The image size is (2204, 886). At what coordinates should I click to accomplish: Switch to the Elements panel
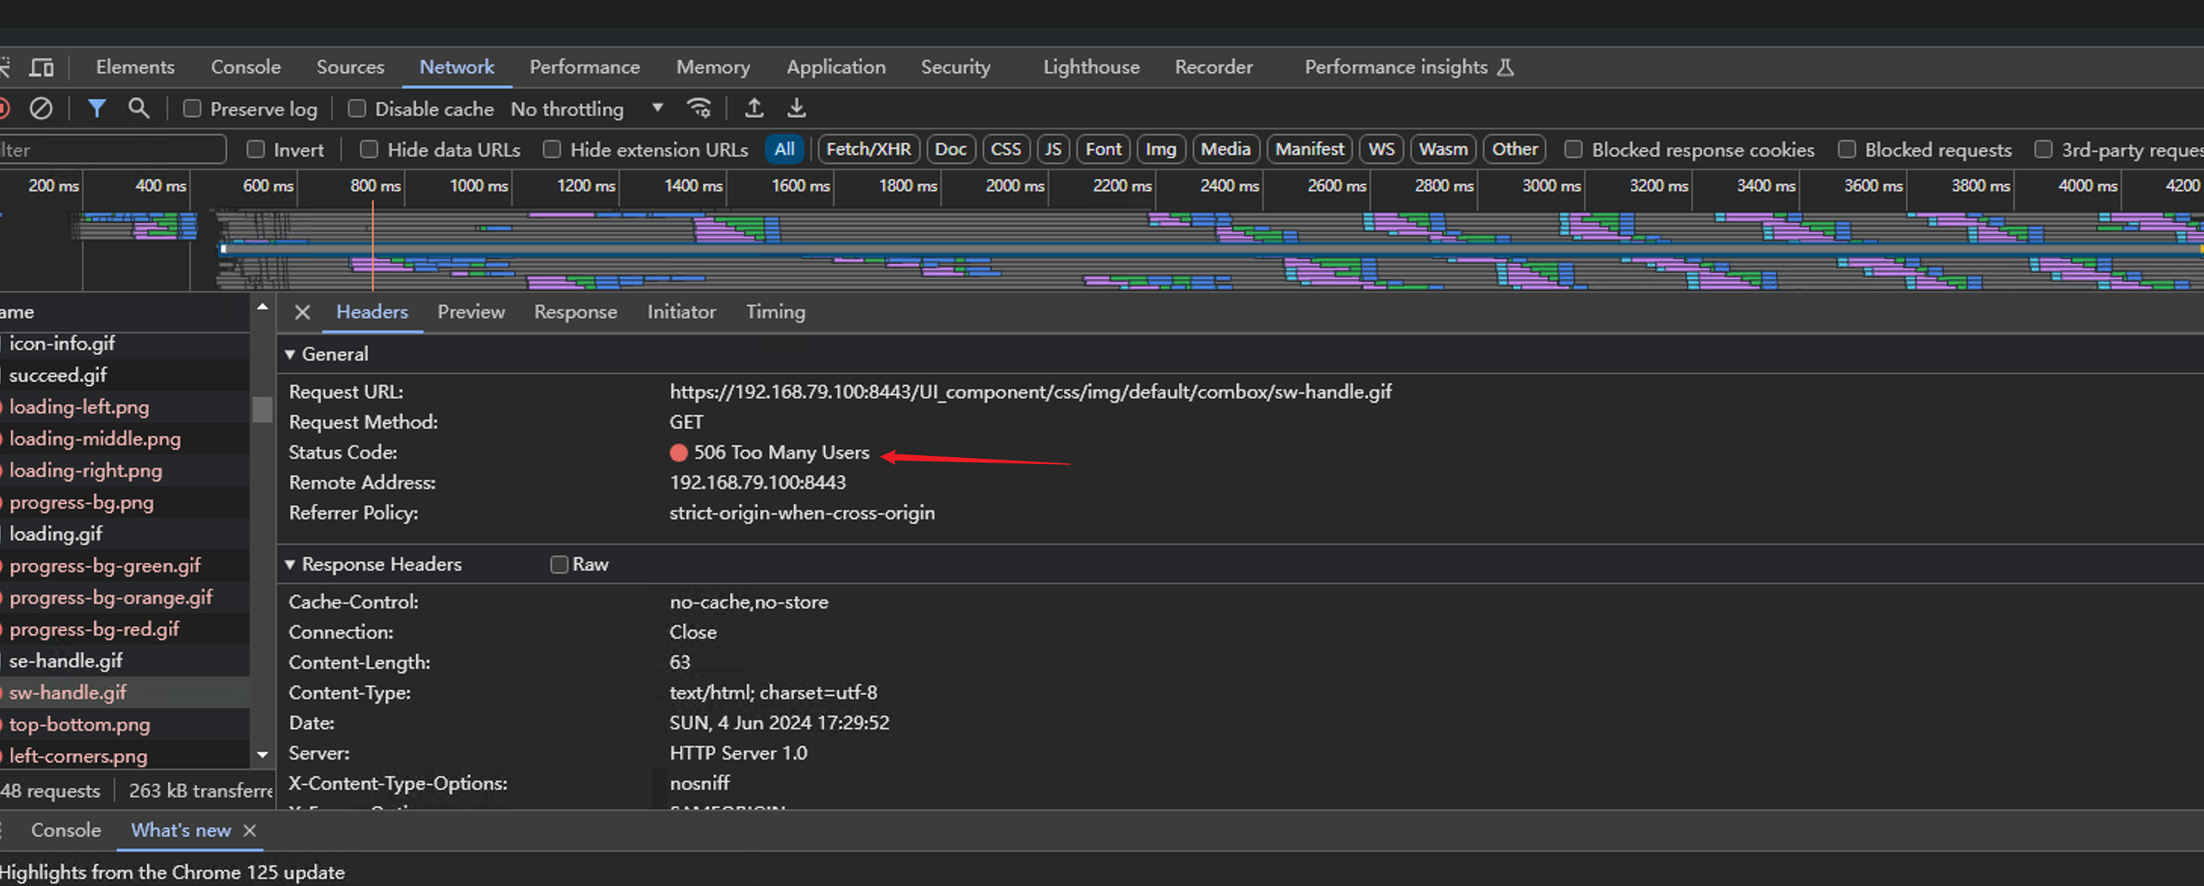[x=135, y=67]
